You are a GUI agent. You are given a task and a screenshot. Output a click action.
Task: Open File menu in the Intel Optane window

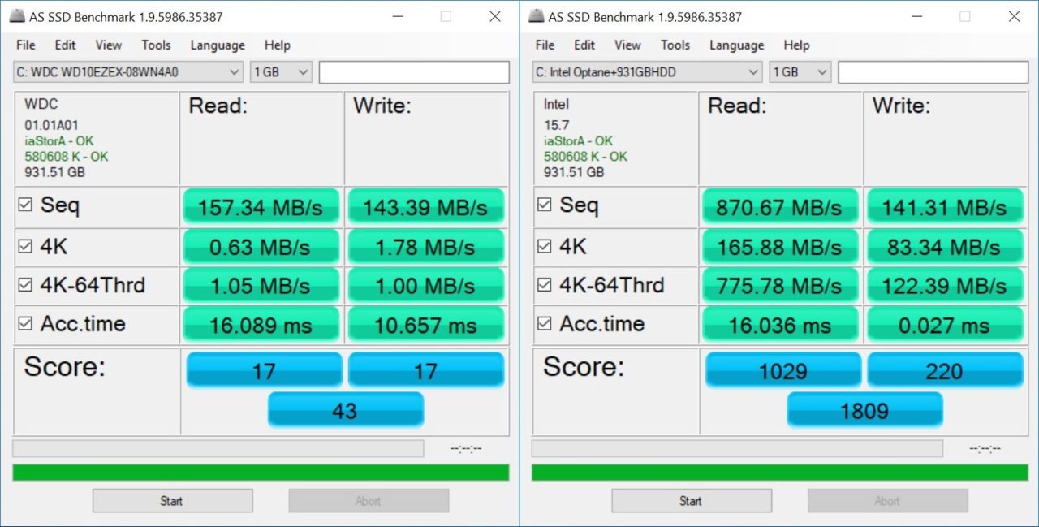pyautogui.click(x=545, y=45)
